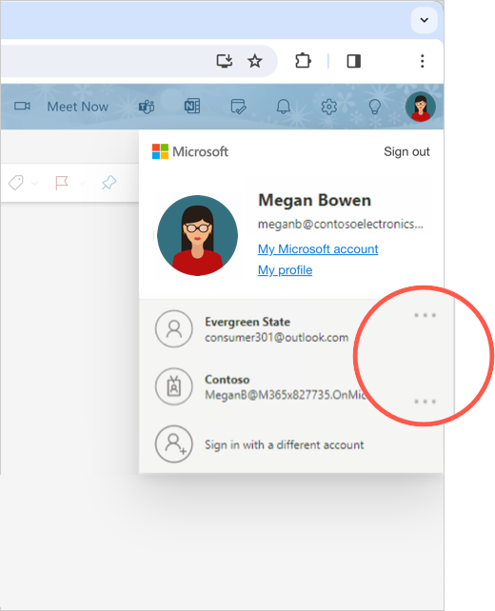The width and height of the screenshot is (495, 611).
Task: Flag the message with flag icon
Action: (62, 183)
